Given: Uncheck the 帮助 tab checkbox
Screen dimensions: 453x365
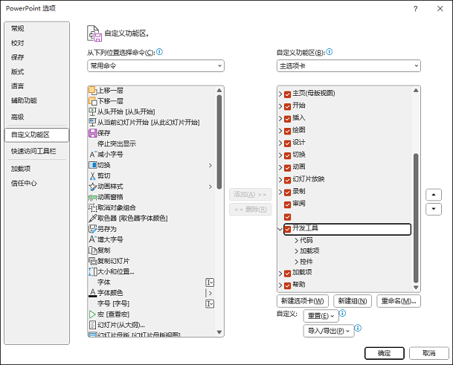Looking at the screenshot, I should [x=287, y=285].
